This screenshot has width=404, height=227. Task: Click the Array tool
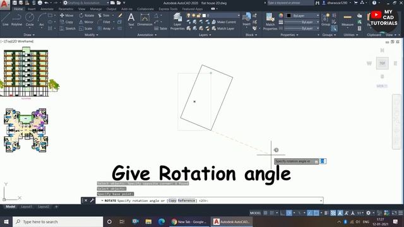(104, 28)
